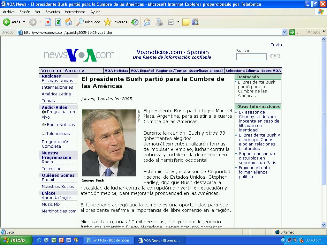Open the Favoritos star button
The height and width of the screenshot is (245, 327).
point(115,22)
